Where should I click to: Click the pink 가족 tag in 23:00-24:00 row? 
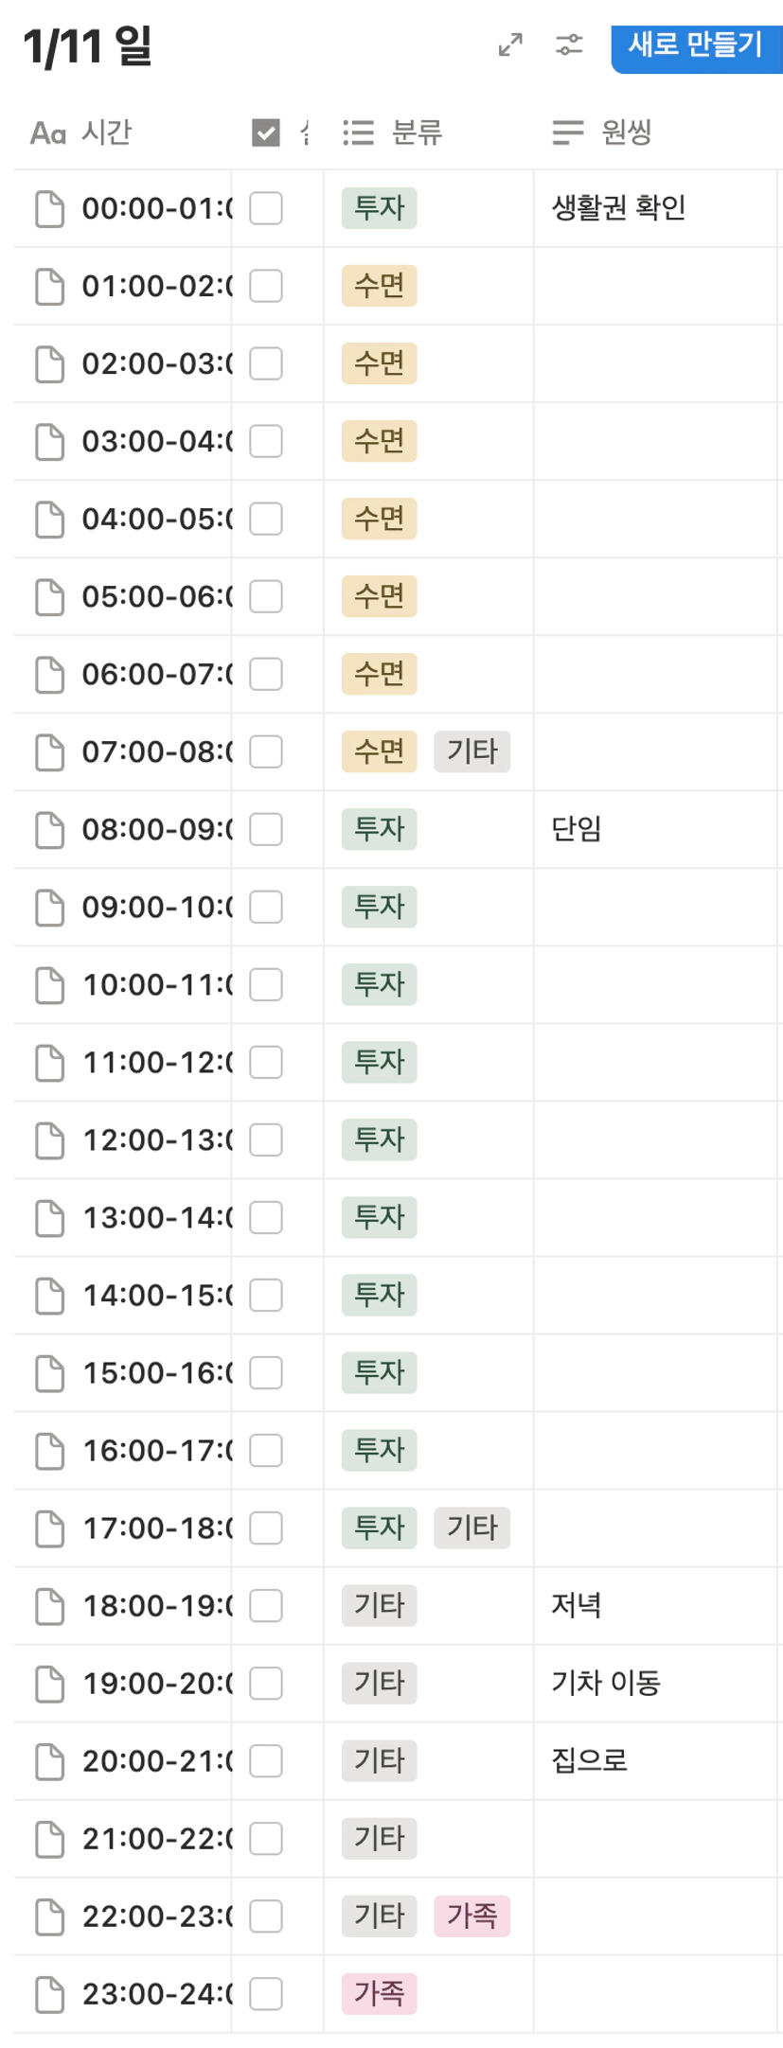pos(379,1994)
